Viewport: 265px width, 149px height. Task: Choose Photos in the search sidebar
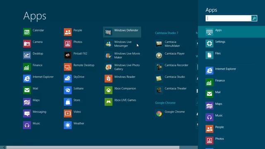click(x=231, y=141)
